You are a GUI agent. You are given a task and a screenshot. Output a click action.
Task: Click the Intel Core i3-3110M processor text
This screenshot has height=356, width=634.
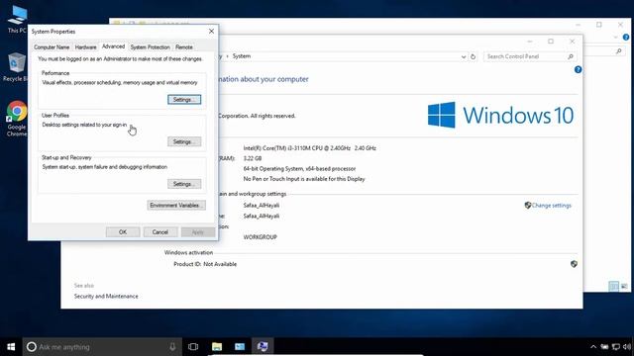tap(310, 148)
